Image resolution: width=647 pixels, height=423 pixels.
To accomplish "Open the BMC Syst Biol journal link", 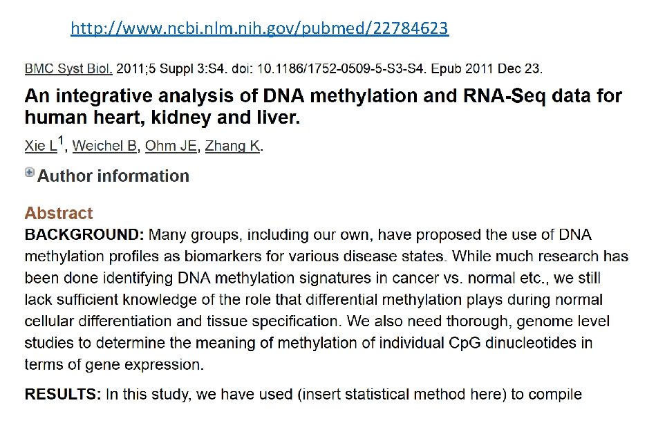I will click(68, 68).
